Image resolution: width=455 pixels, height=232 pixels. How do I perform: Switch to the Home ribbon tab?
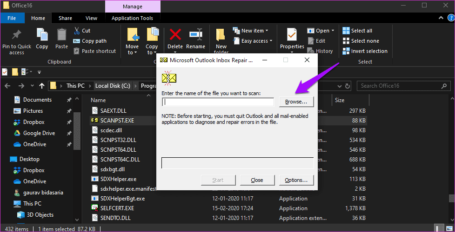click(x=38, y=18)
